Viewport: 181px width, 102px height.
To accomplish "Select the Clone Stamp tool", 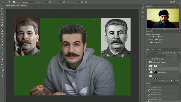I will click(x=2, y=31).
